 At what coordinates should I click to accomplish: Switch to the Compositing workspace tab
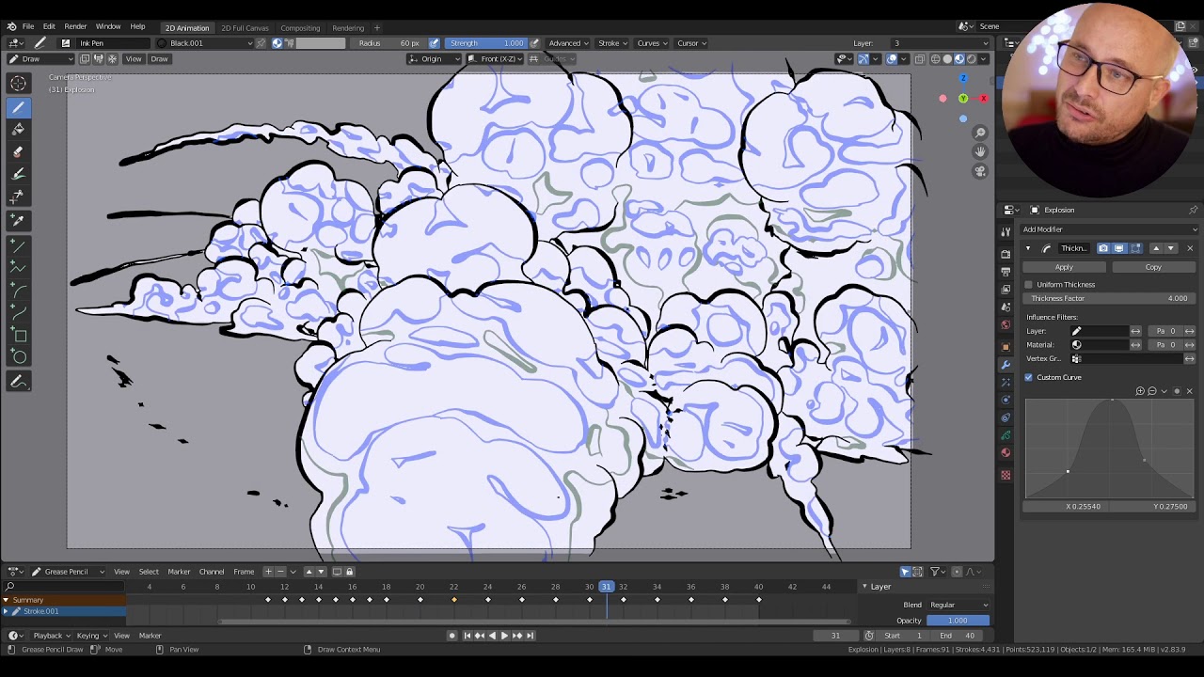(x=300, y=27)
